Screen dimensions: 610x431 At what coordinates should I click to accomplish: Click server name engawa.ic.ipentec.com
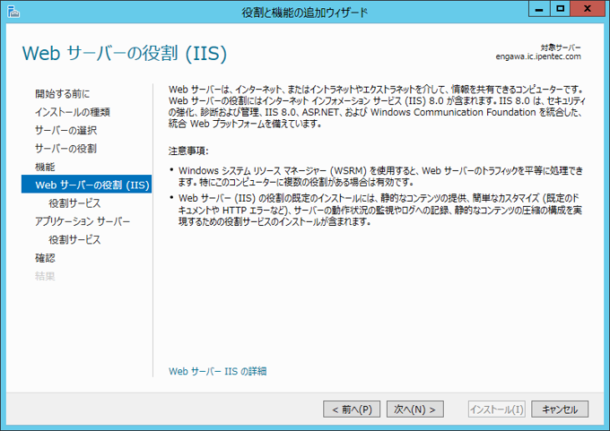point(538,56)
